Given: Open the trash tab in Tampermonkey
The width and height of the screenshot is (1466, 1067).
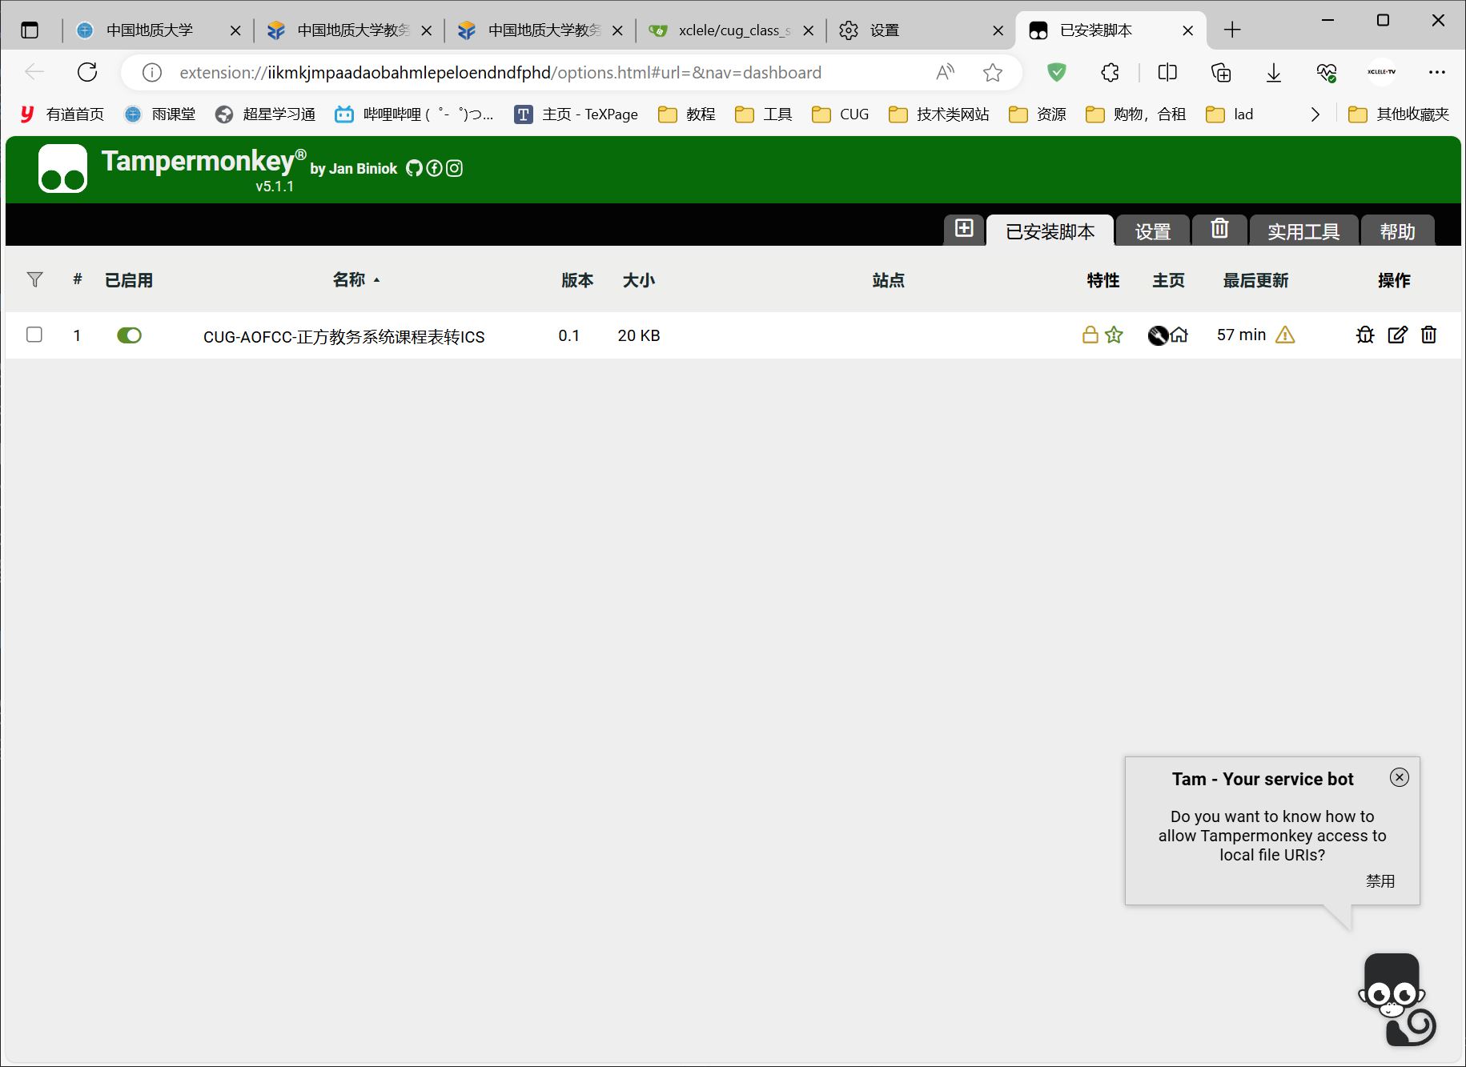Looking at the screenshot, I should (1219, 229).
